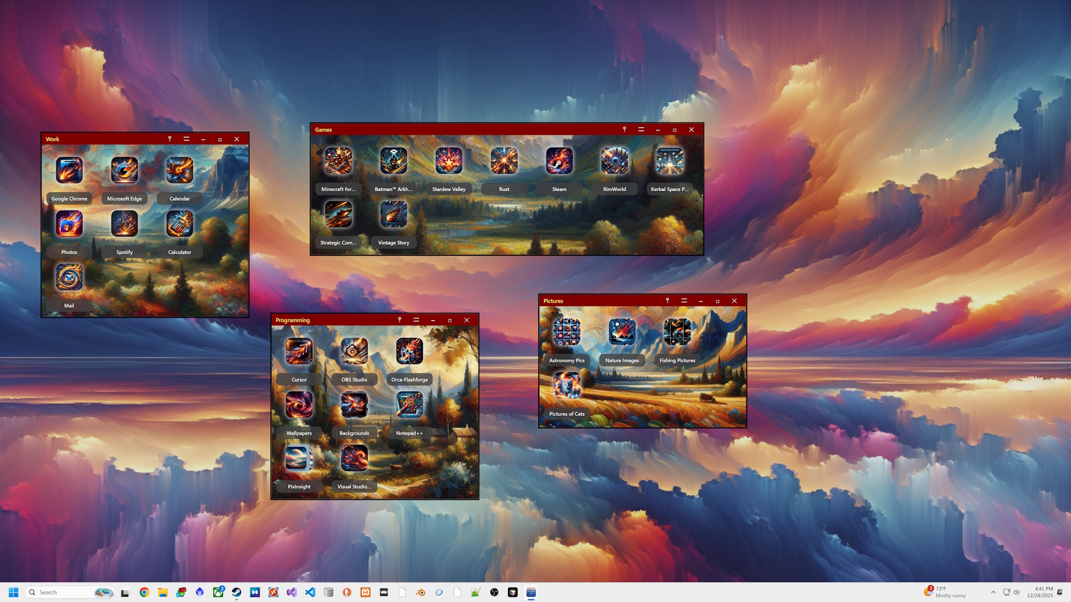1071x602 pixels.
Task: Open the hamburger menu of the Work window
Action: [186, 139]
